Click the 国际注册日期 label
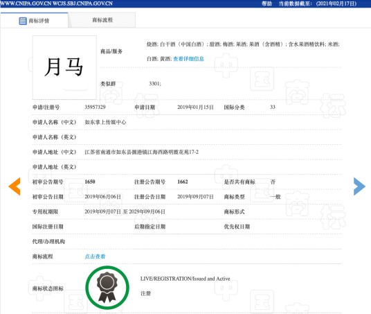Image resolution: width=371 pixels, height=314 pixels. coord(48,227)
